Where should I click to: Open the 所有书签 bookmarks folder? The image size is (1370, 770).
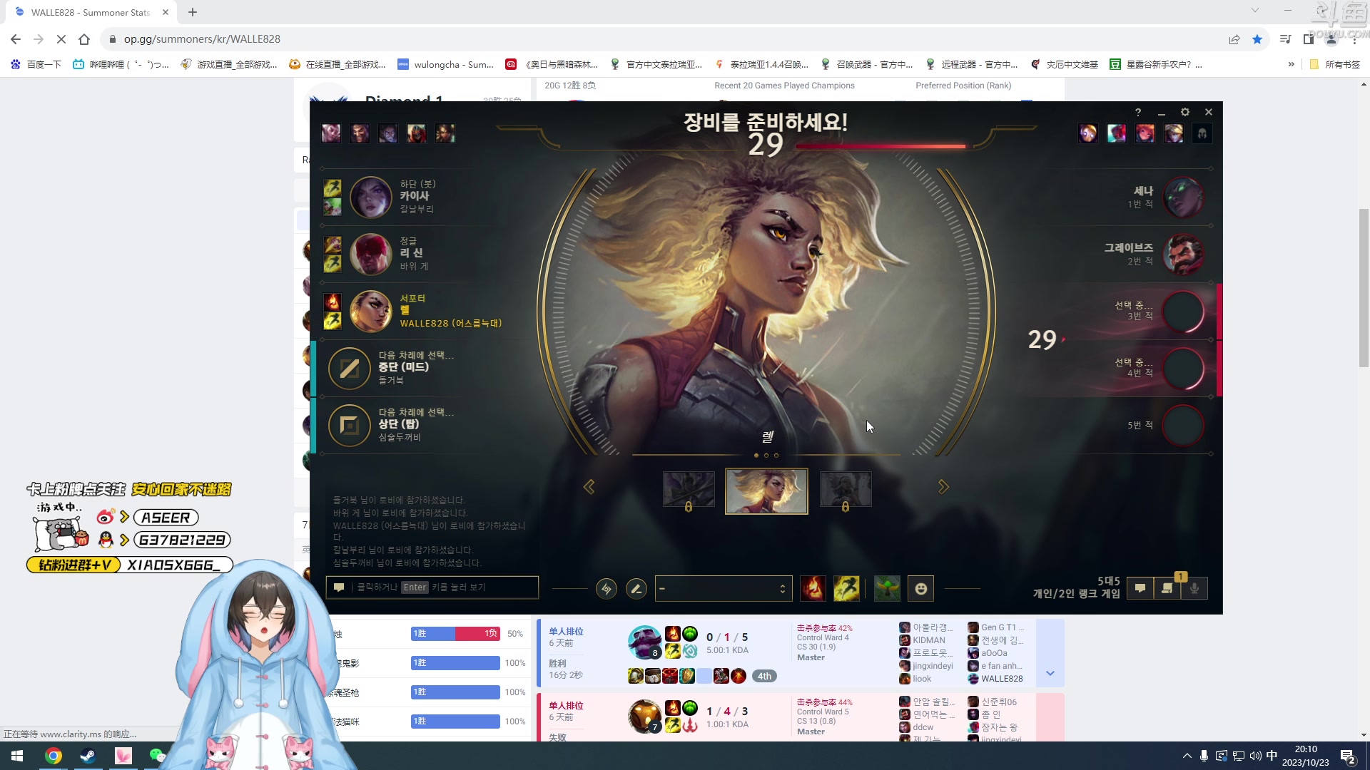[1336, 64]
